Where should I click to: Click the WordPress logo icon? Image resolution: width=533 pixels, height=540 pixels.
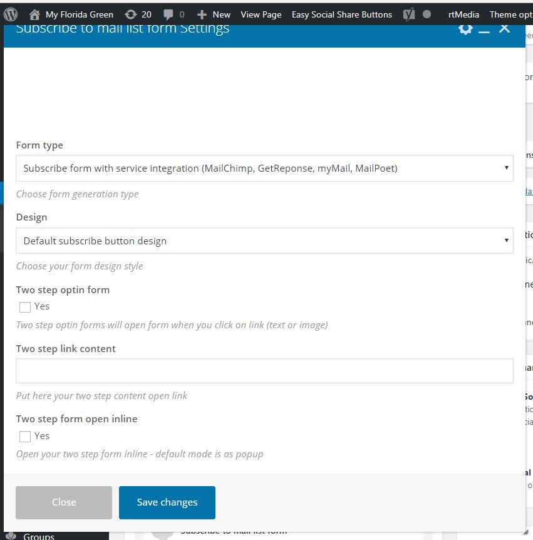[x=11, y=14]
